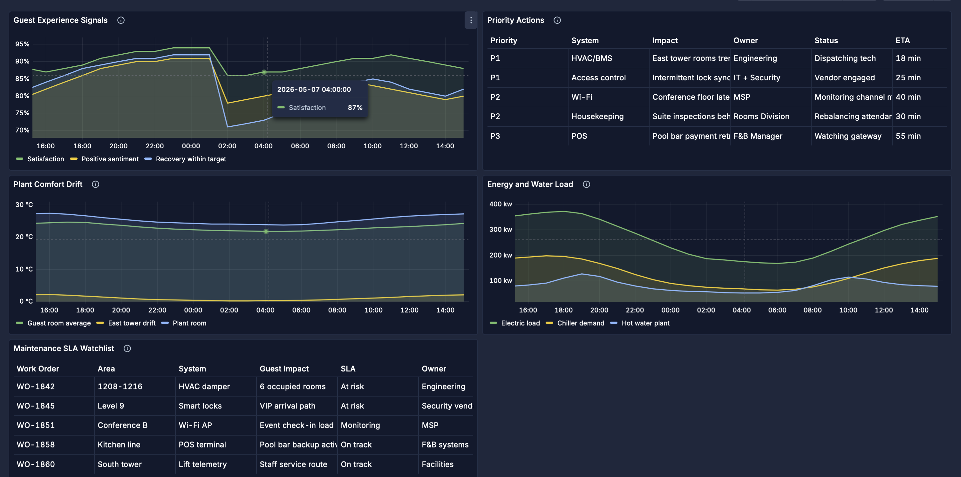Select the POS priority actions cell

(x=608, y=136)
